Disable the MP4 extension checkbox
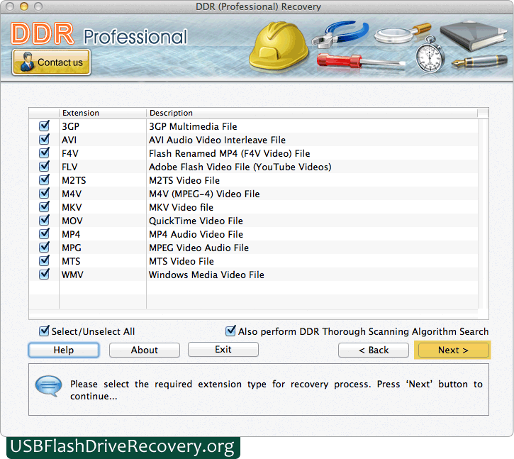 tap(44, 233)
